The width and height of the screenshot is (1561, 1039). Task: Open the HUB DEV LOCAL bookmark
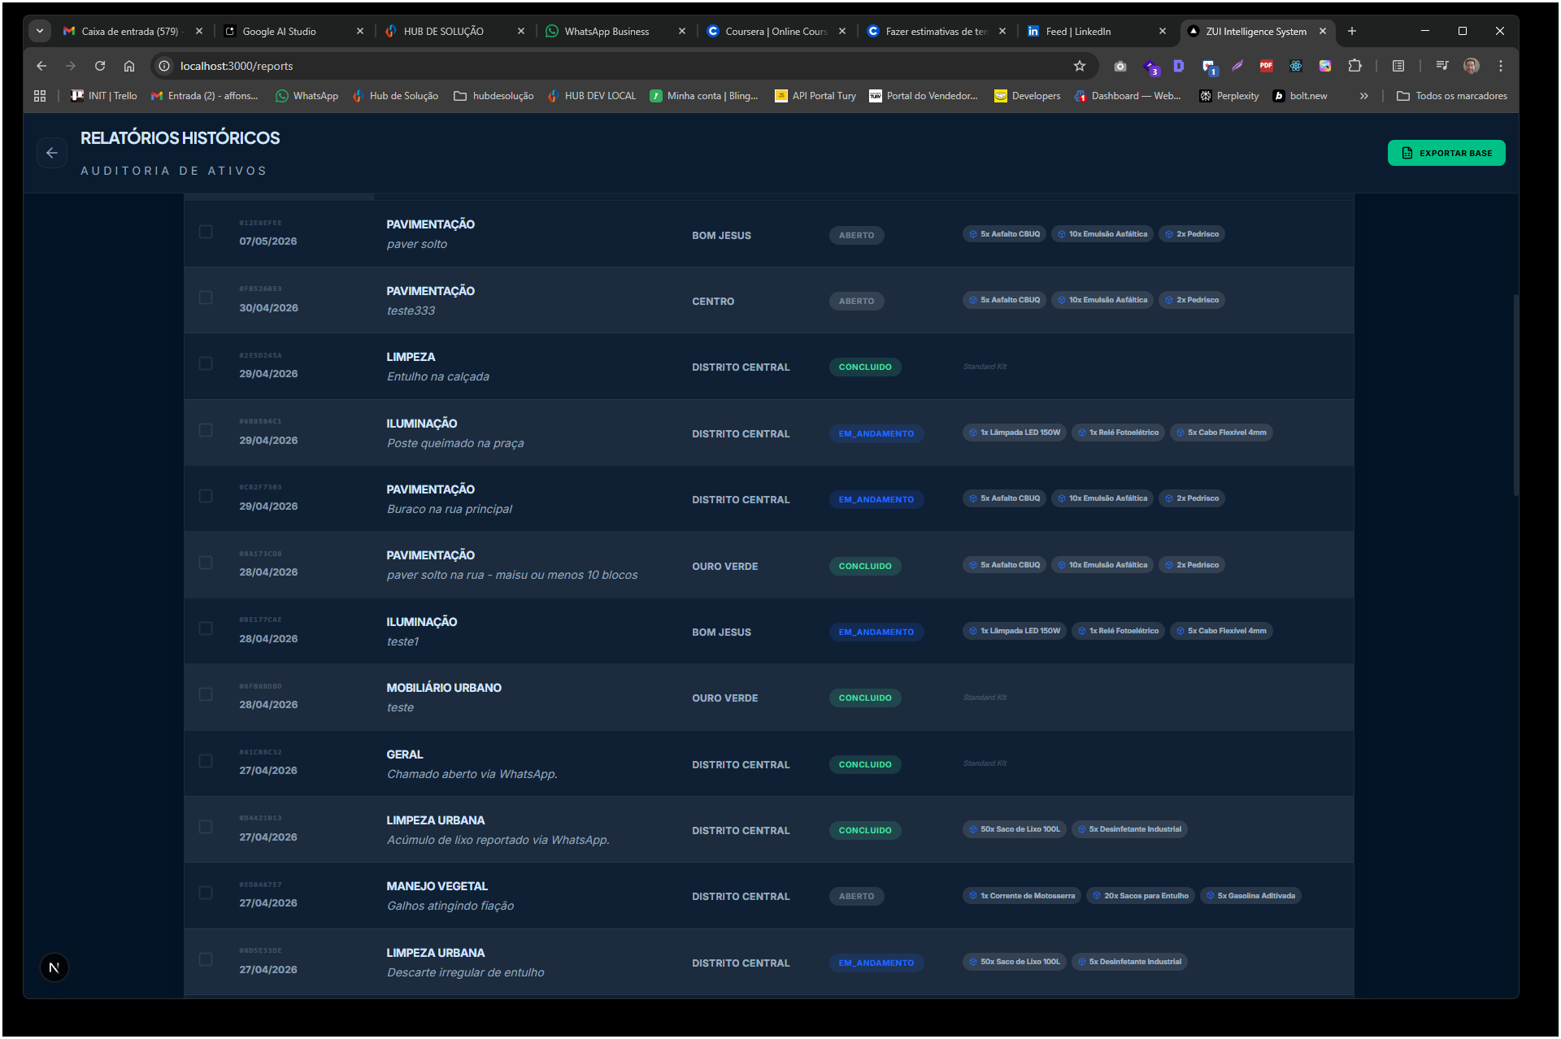point(592,96)
